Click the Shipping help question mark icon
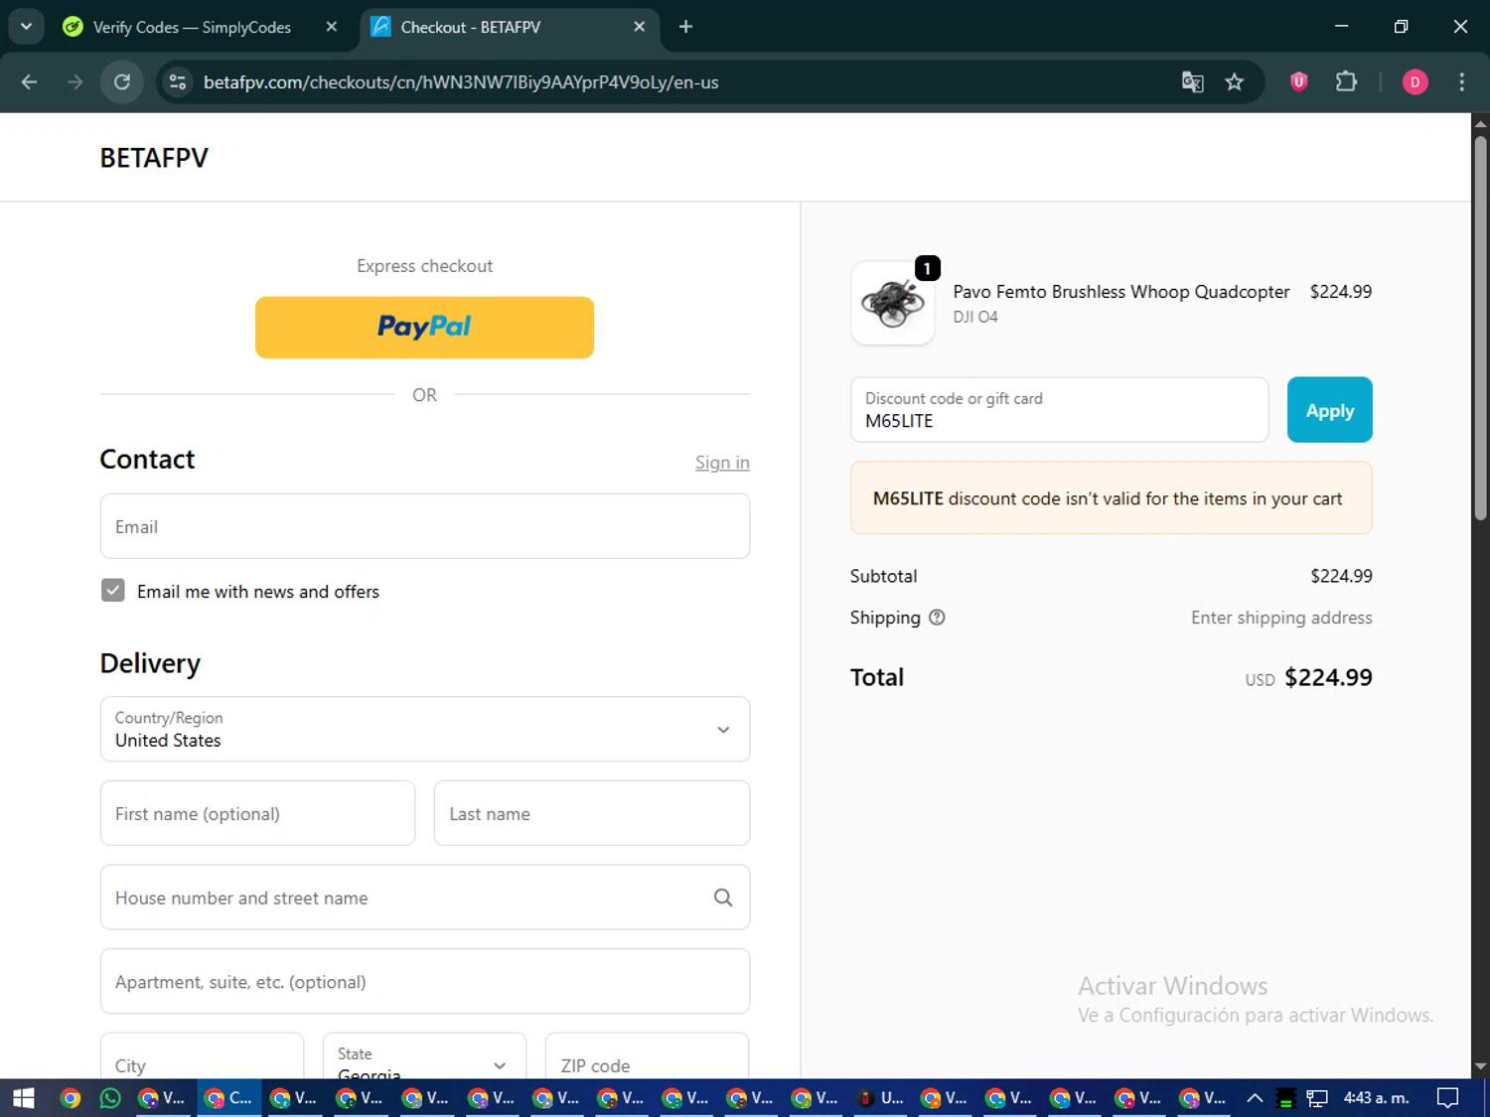The height and width of the screenshot is (1117, 1490). pos(937,618)
